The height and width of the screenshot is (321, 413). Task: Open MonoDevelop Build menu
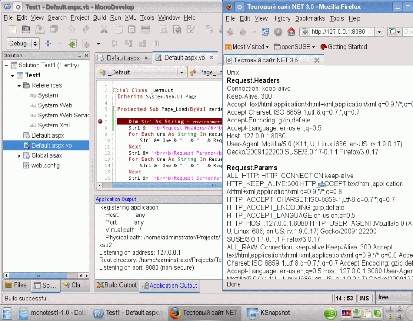point(99,17)
